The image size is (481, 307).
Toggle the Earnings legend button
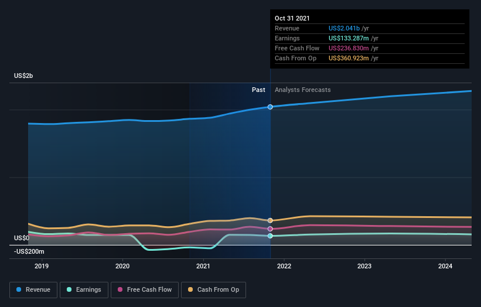click(84, 290)
